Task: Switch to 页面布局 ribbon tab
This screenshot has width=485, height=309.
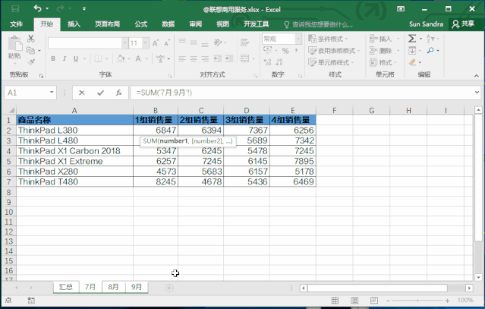Action: (x=107, y=24)
